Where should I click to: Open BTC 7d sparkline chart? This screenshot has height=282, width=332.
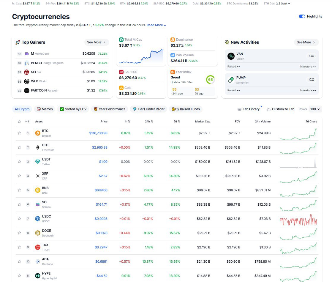pyautogui.click(x=298, y=134)
